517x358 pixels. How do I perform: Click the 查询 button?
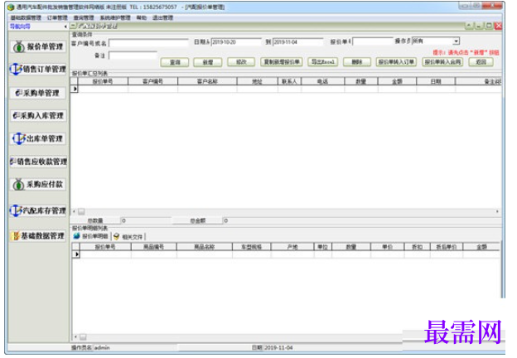[x=175, y=62]
